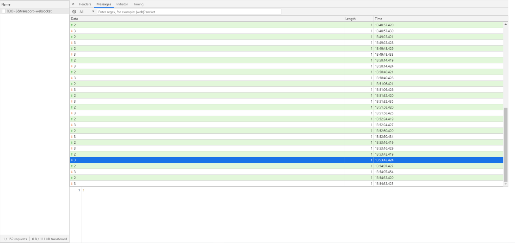Sort messages by the Length column header
Screen dimensions: 515x243
(x=359, y=19)
